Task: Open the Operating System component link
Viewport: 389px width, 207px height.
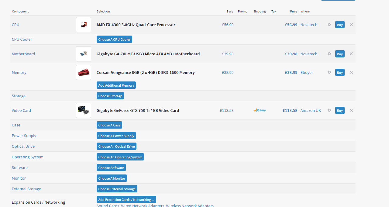Action: tap(28, 157)
